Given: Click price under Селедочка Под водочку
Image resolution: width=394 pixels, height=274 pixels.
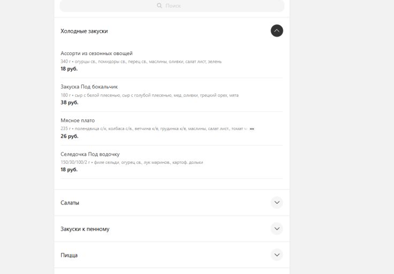Looking at the screenshot, I should [x=69, y=170].
